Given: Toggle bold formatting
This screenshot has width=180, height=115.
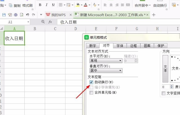Looking at the screenshot, I should pos(40,5).
